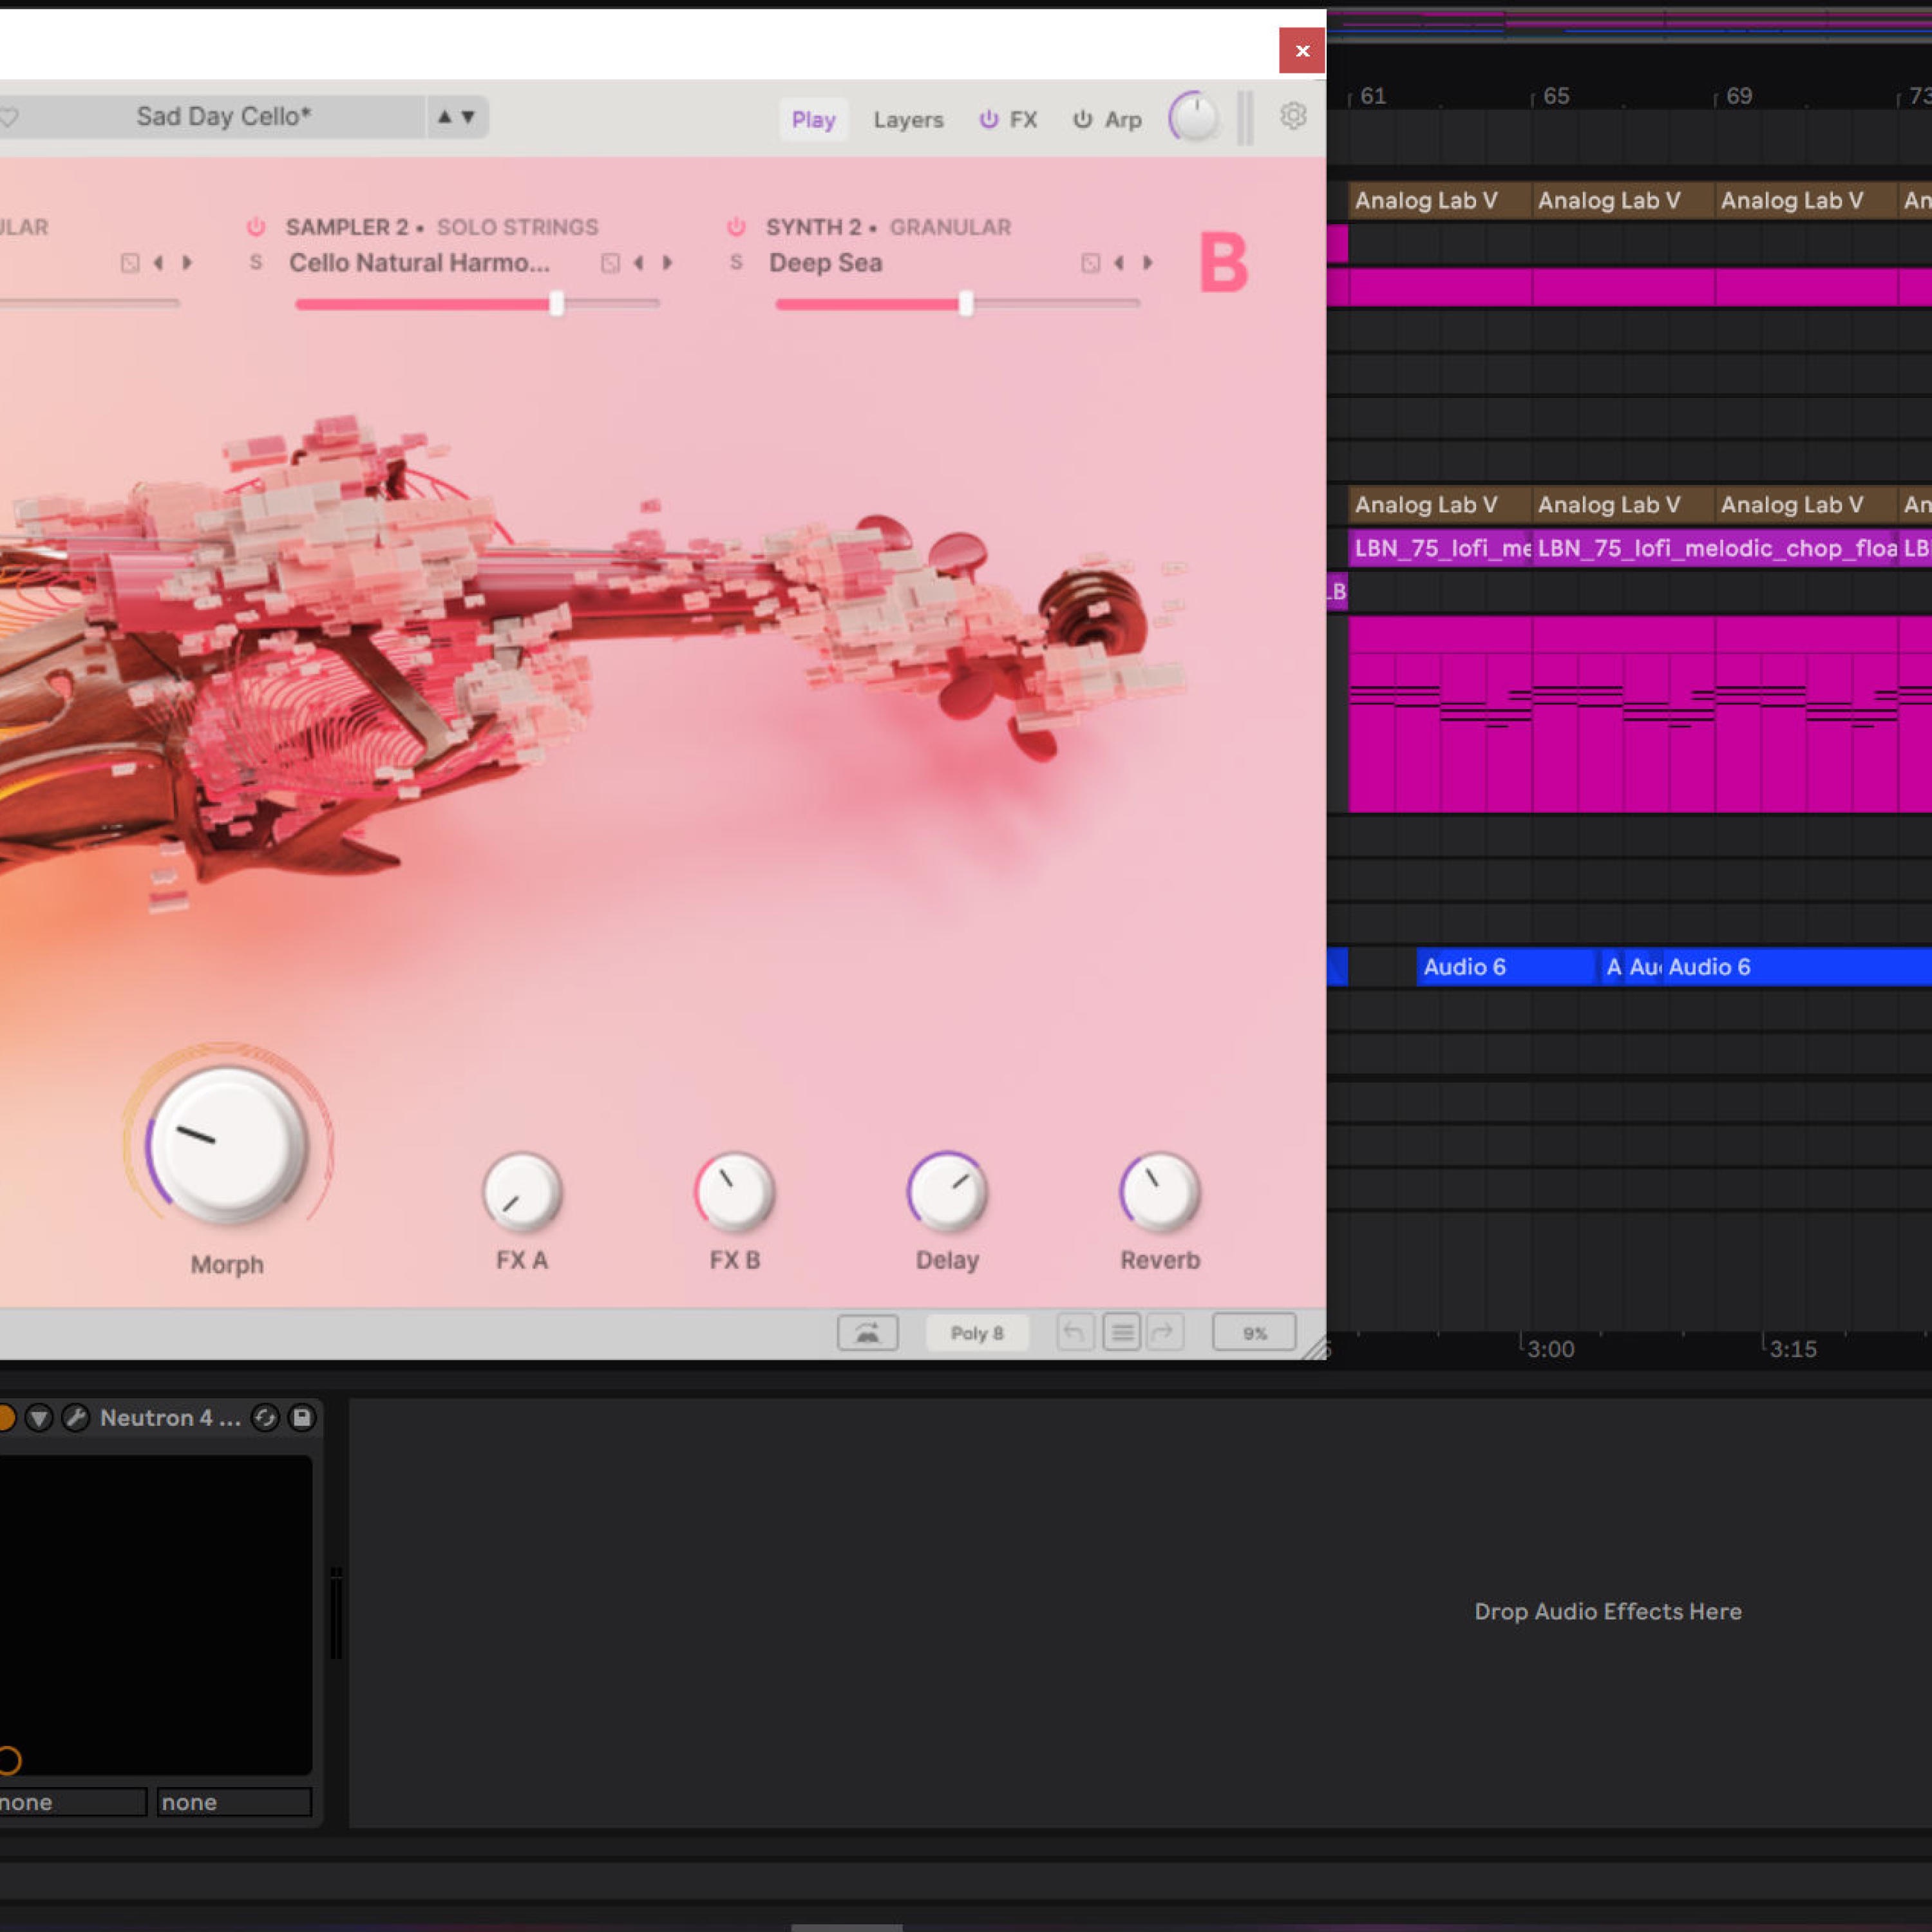Switch to the Play tab
Viewport: 1932px width, 1932px height.
(x=813, y=120)
